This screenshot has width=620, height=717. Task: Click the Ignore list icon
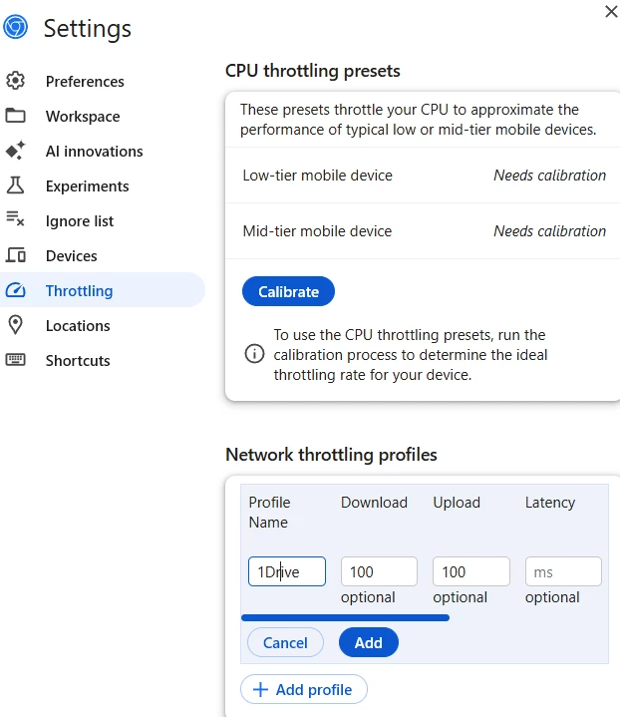(x=16, y=220)
